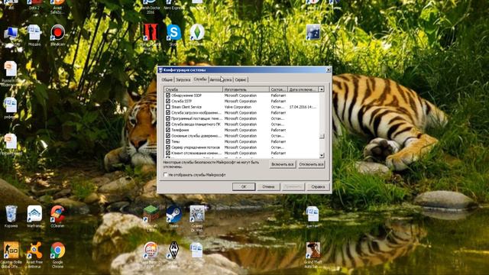Image resolution: width=489 pixels, height=275 pixels.
Task: Uncheck the Темы service checkbox
Action: point(168,141)
